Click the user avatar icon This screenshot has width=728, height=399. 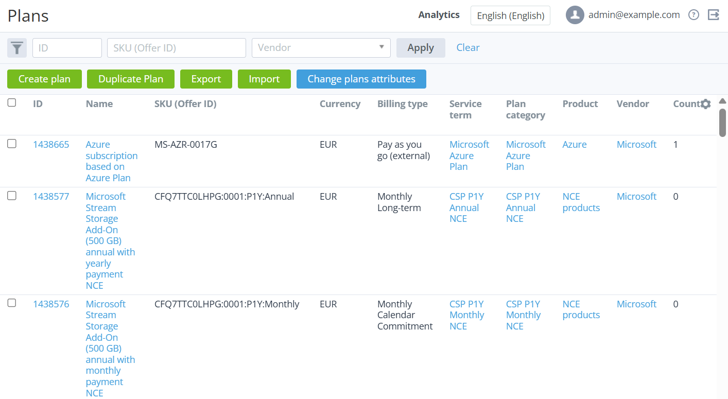(575, 15)
